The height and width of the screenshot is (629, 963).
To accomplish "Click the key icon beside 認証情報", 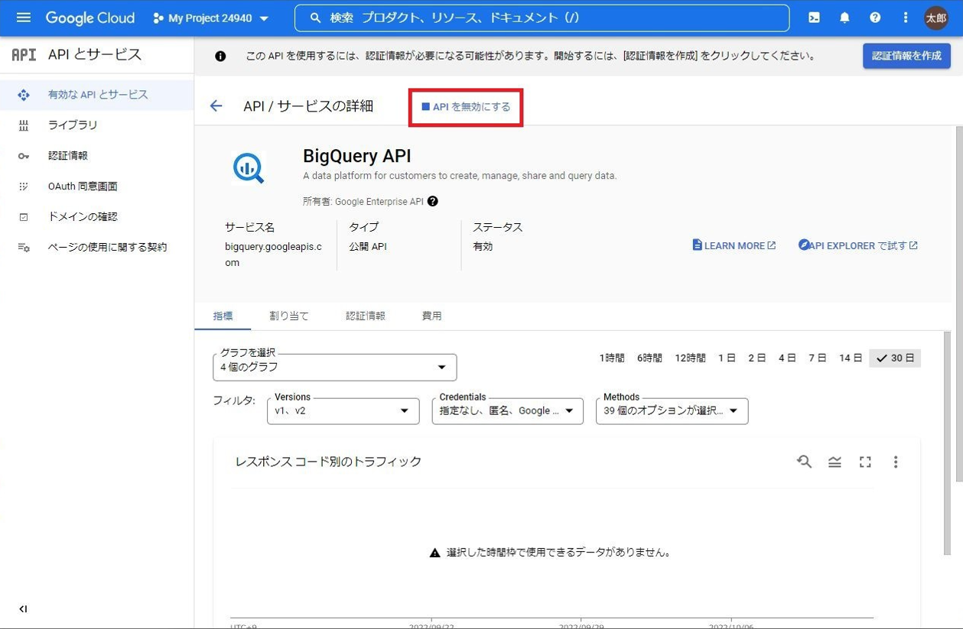I will pos(24,156).
